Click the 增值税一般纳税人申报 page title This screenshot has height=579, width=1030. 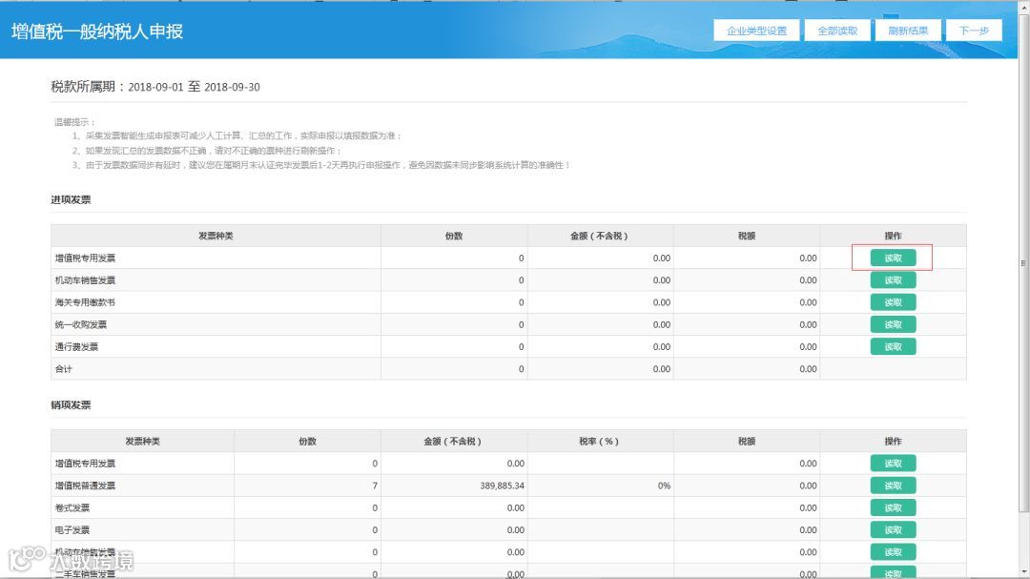point(97,31)
